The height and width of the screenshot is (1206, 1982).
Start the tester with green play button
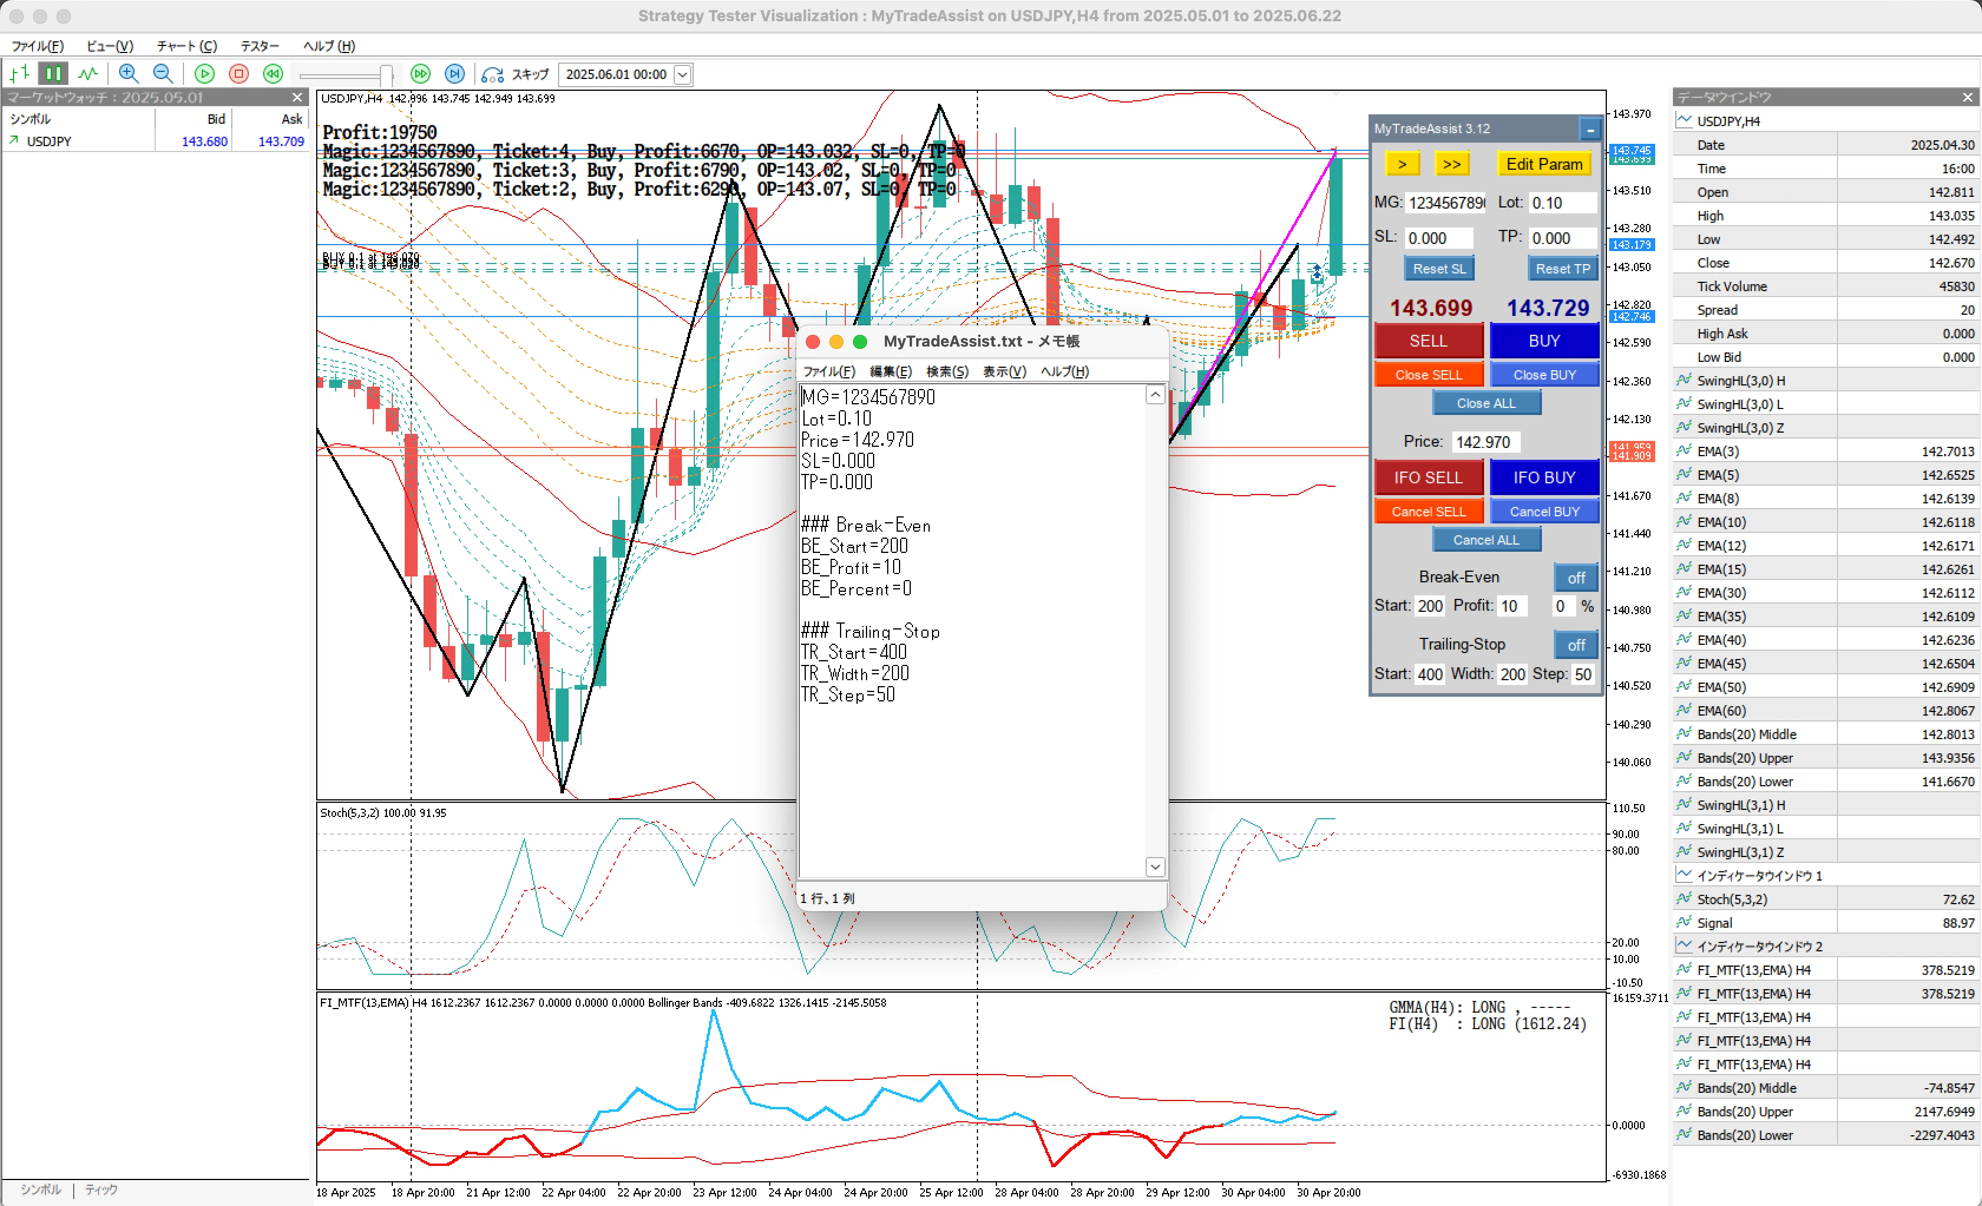point(204,74)
